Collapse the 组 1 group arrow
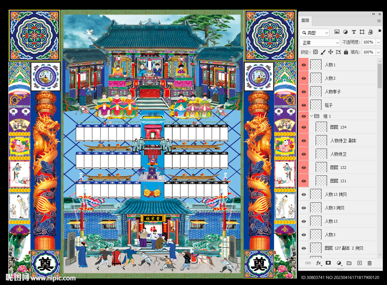The image size is (387, 285). coord(311,116)
